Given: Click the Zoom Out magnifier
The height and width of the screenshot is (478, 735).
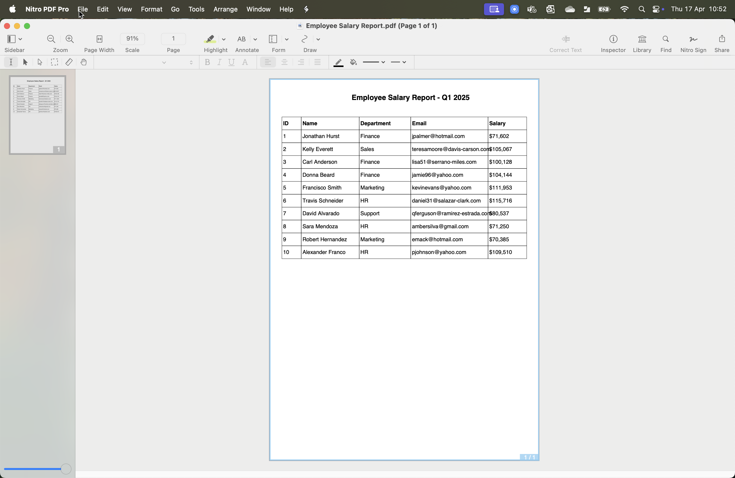Looking at the screenshot, I should tap(51, 39).
